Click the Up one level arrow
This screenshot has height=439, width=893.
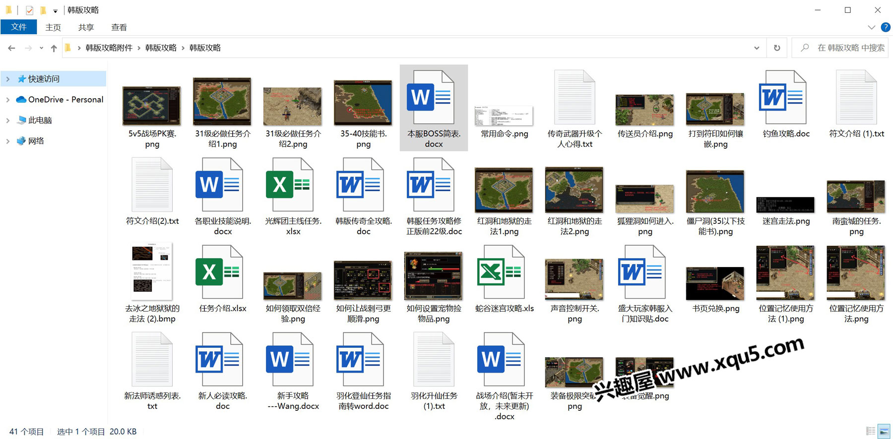pyautogui.click(x=54, y=48)
